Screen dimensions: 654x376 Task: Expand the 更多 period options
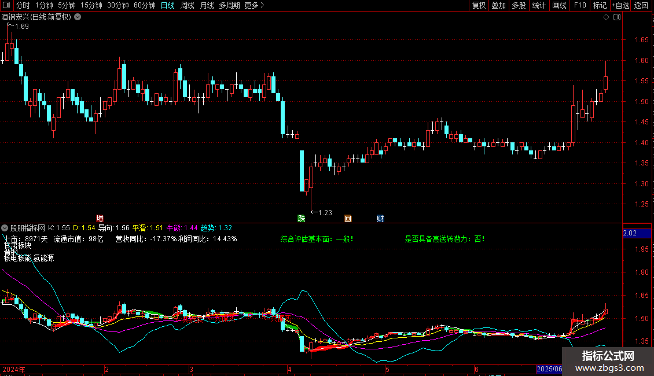coord(254,5)
